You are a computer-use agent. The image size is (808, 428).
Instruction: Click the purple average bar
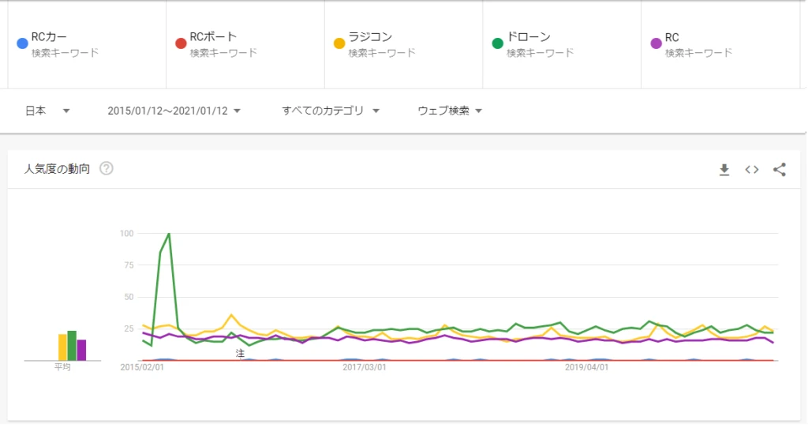pyautogui.click(x=81, y=350)
